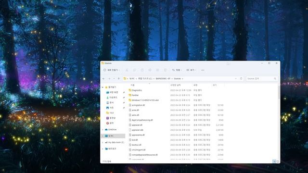Sort by Type (유형) column header
The height and width of the screenshot is (173, 308).
[x=195, y=85]
